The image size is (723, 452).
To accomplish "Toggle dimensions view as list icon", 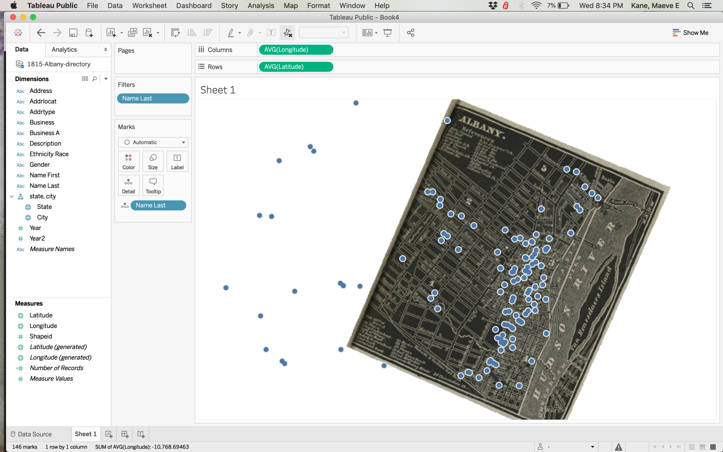I will [x=85, y=79].
